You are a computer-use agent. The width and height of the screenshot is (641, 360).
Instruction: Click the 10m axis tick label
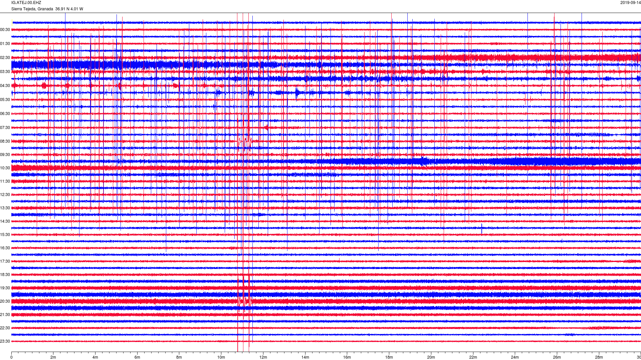coord(221,357)
